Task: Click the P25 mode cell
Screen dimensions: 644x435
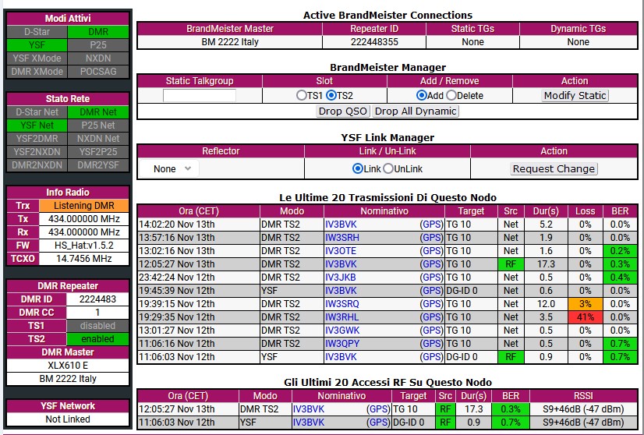Action: [x=98, y=44]
